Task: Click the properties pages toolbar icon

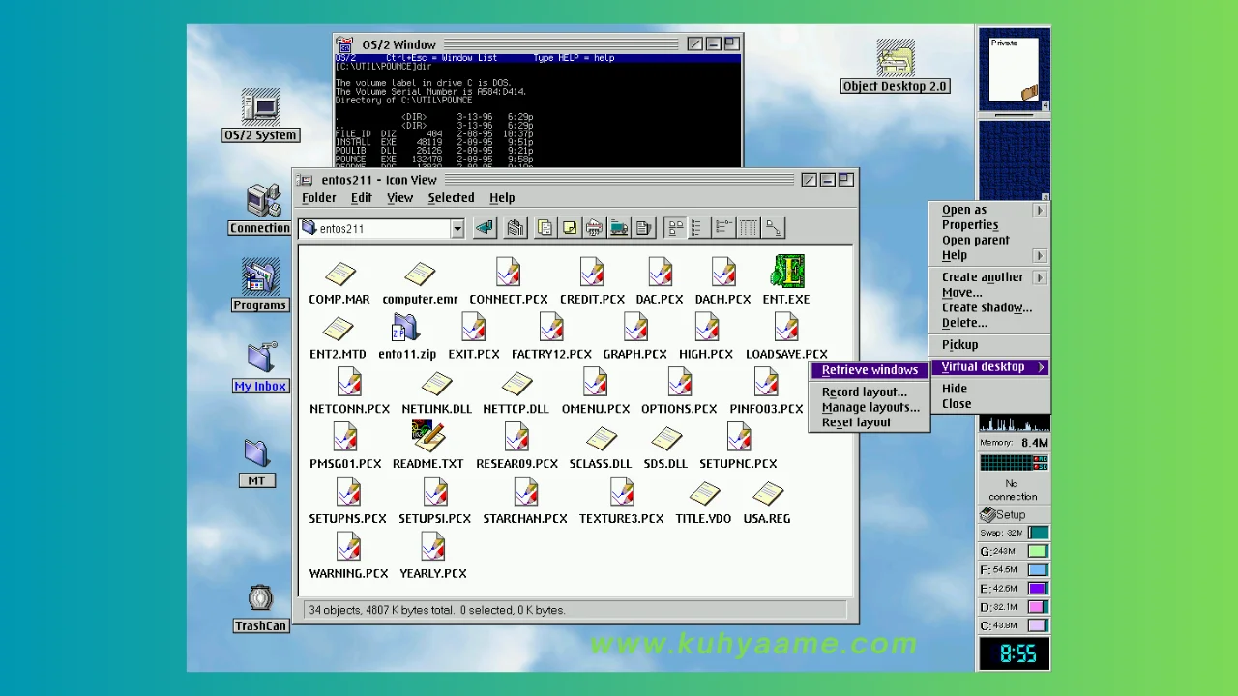Action: click(x=643, y=228)
